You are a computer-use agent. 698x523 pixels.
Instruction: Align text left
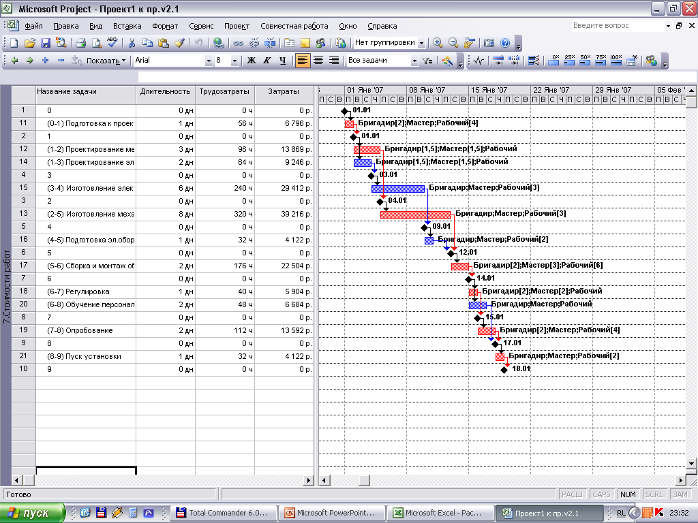tap(302, 61)
